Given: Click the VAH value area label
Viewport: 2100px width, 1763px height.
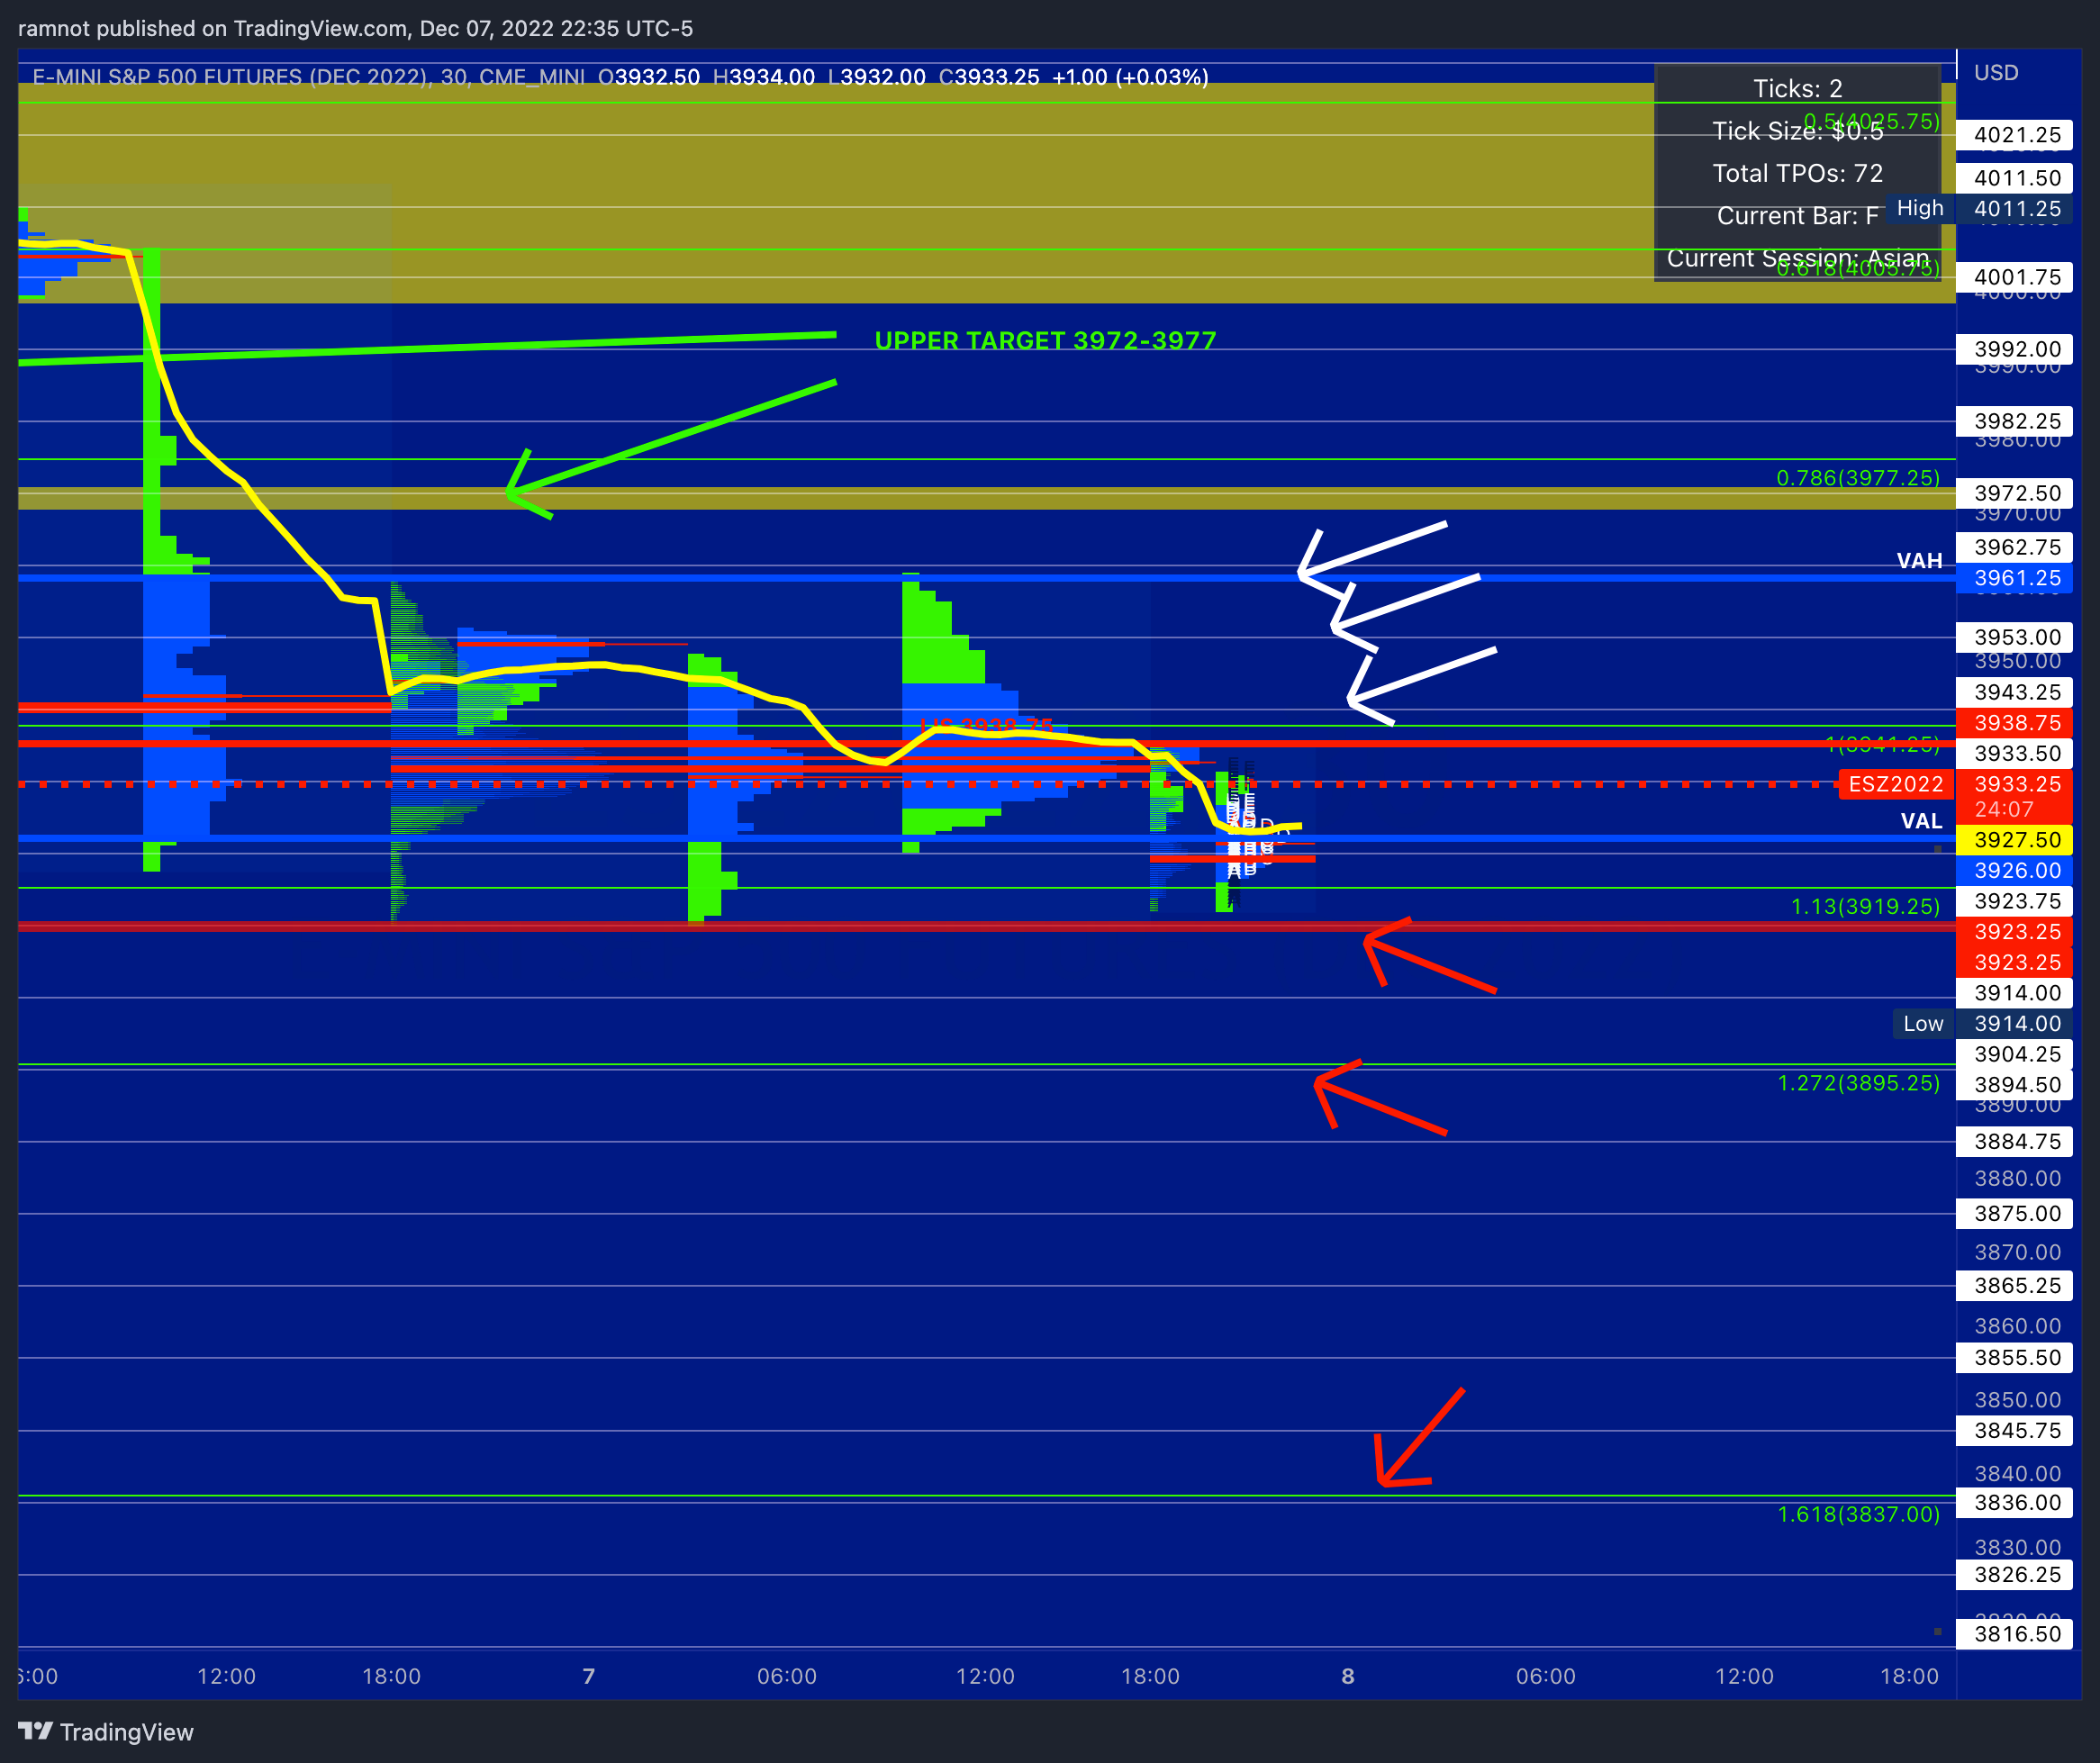Looking at the screenshot, I should click(x=1919, y=560).
